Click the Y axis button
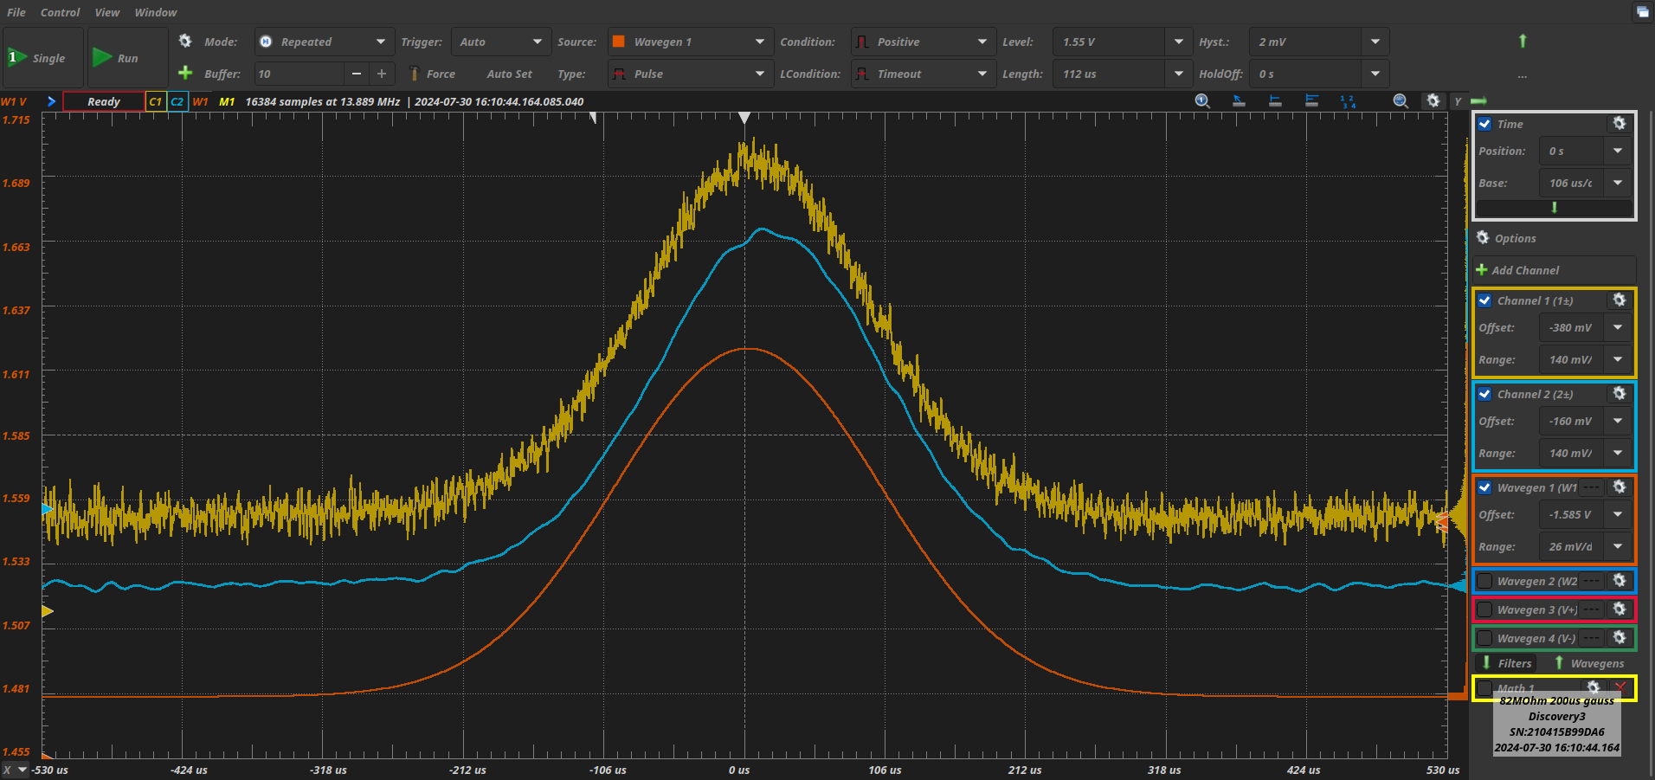The height and width of the screenshot is (780, 1655). click(x=1458, y=101)
